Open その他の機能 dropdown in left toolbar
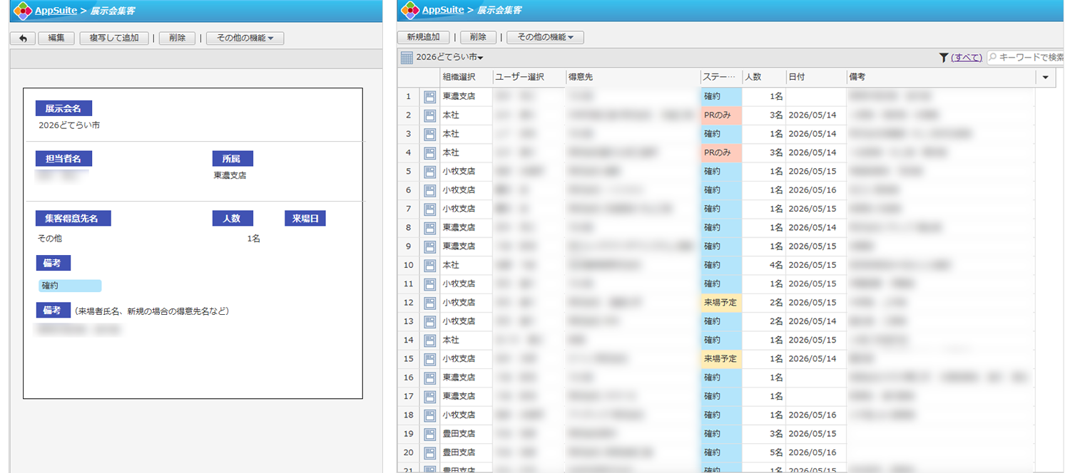 [x=245, y=38]
